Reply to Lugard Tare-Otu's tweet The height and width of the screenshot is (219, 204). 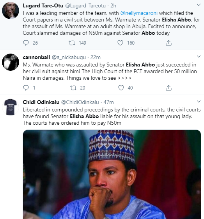tap(26, 43)
